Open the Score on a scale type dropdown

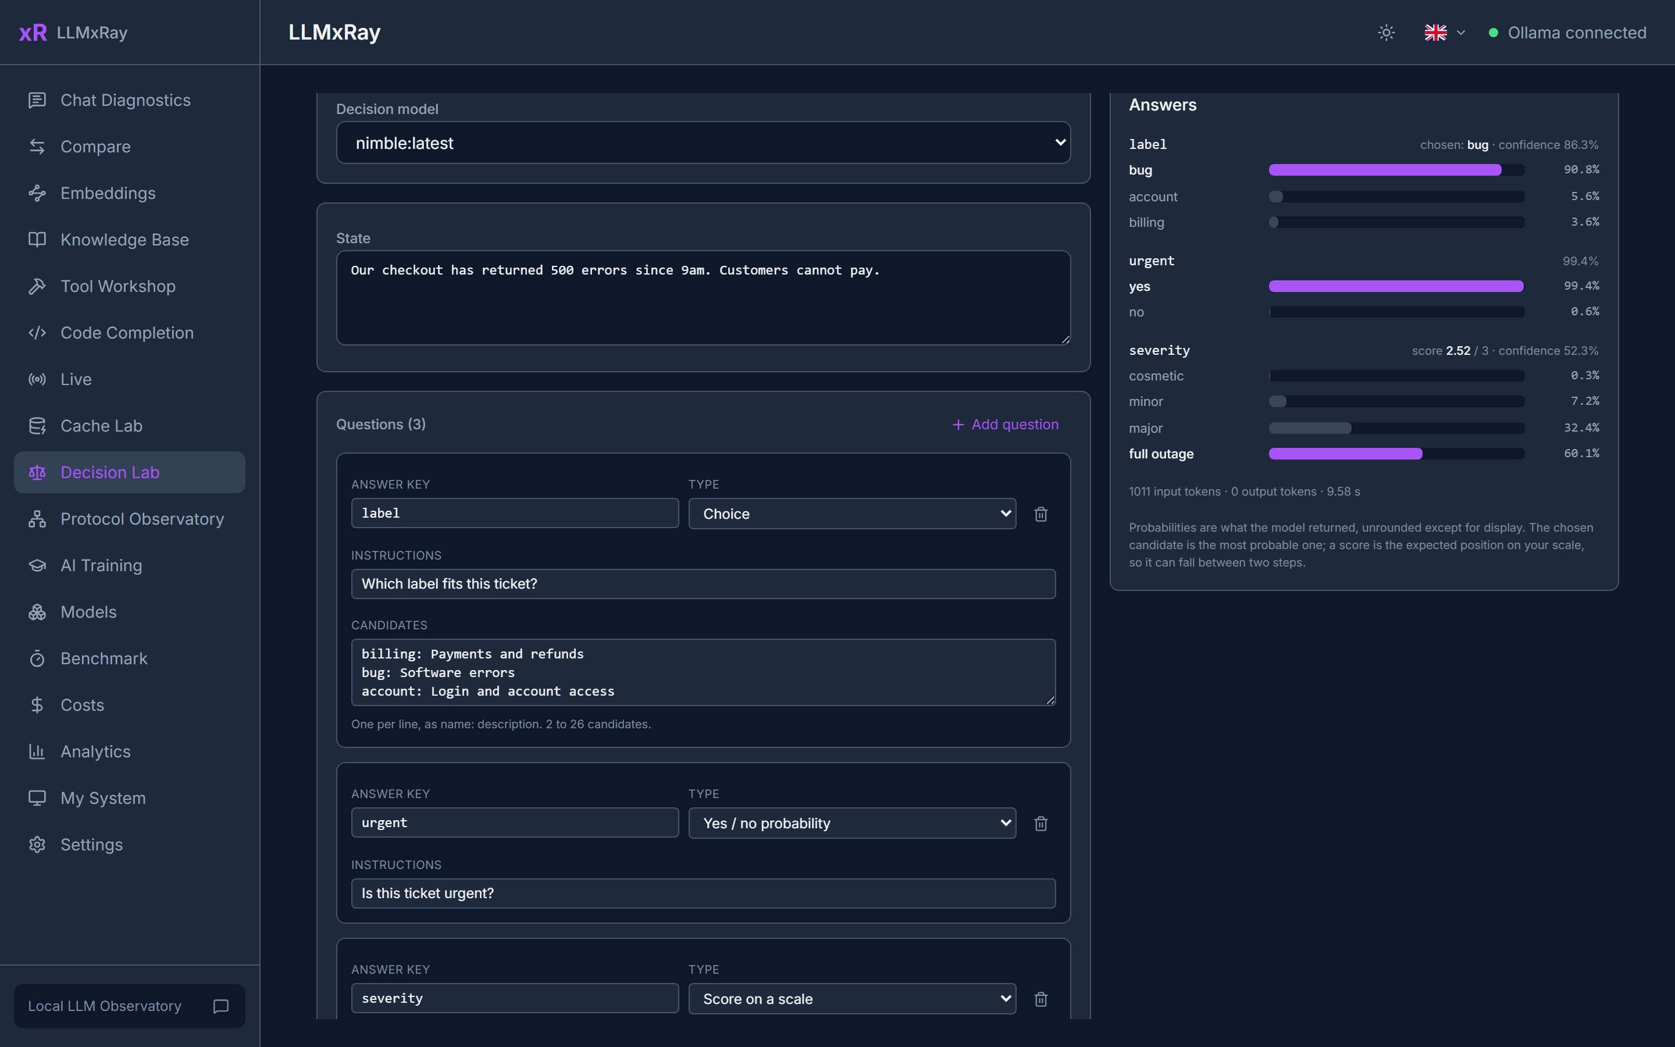852,999
